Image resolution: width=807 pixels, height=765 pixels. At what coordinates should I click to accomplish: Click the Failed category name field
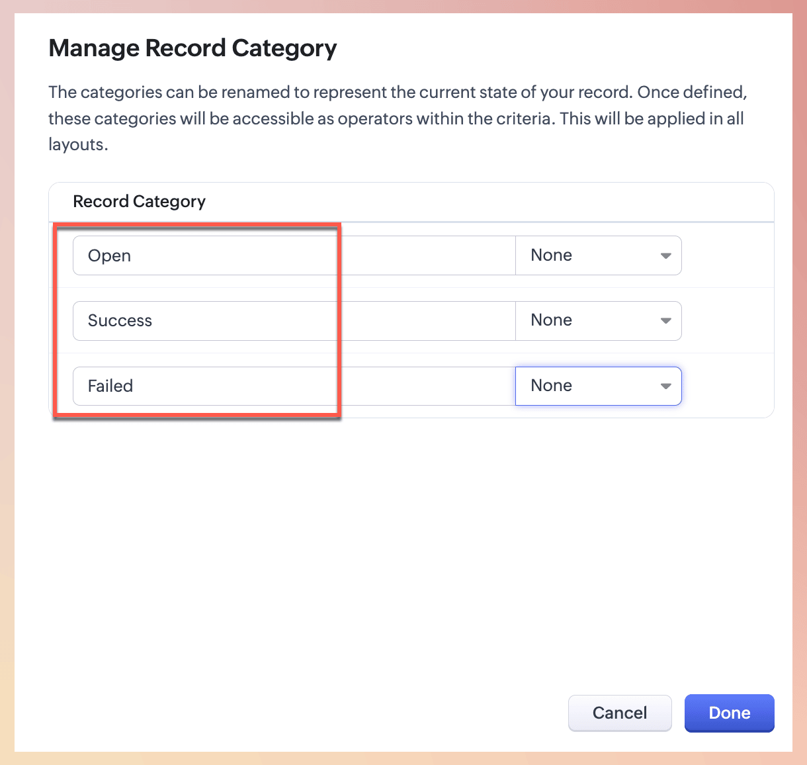pos(294,386)
